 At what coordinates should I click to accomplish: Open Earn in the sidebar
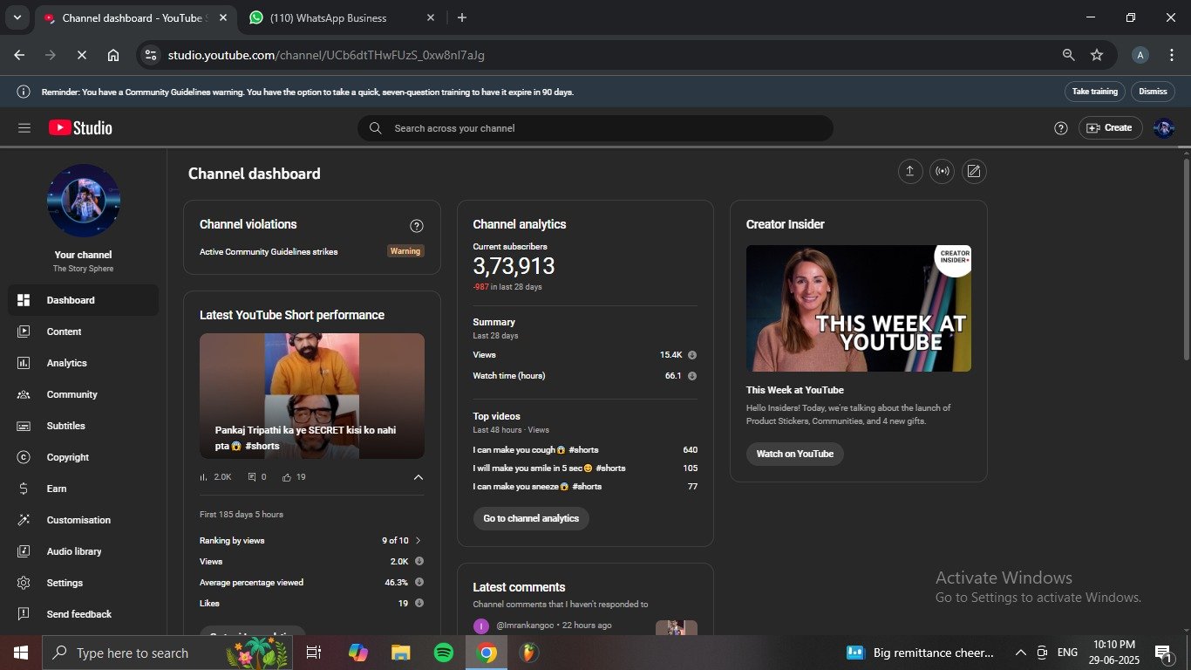[x=84, y=489]
